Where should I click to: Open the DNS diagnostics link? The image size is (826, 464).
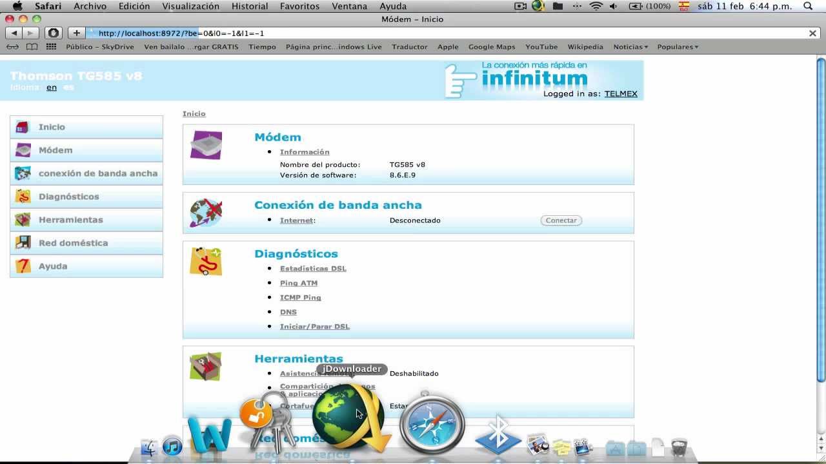[x=288, y=312]
